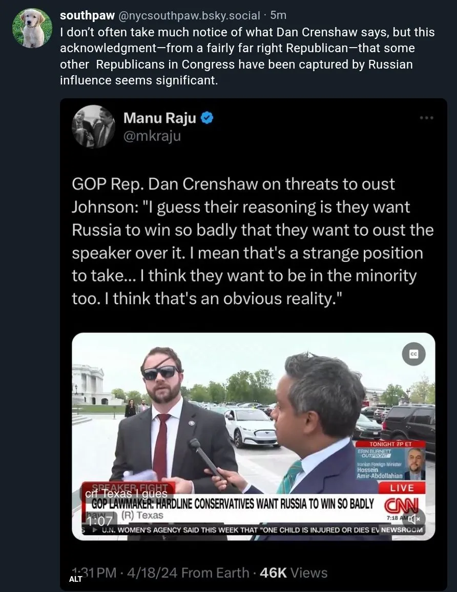Screen dimensions: 457x592
Task: Click the red CNN logo in video
Action: pos(402,506)
